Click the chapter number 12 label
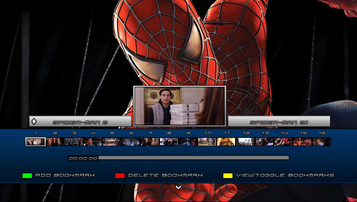This screenshot has width=357, height=202. (246, 133)
